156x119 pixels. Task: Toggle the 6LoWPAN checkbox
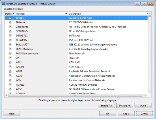coord(10,40)
